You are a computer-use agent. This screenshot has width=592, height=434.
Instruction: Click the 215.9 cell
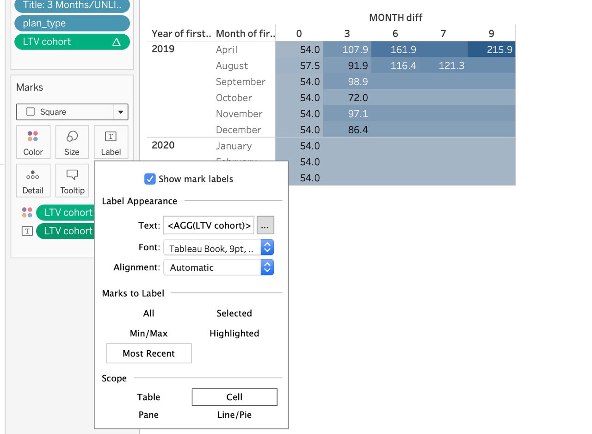click(x=491, y=50)
